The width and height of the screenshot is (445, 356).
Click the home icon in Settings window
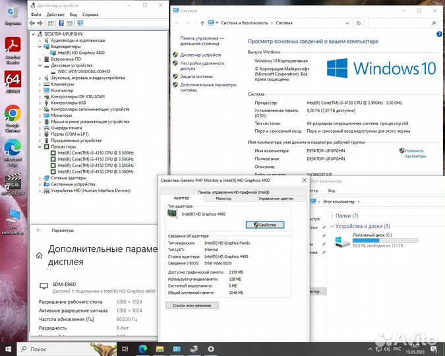tap(39, 256)
